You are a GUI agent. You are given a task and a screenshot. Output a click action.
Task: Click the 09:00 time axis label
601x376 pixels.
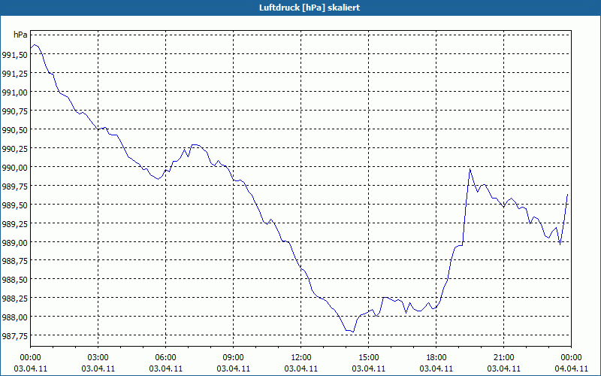click(x=233, y=358)
